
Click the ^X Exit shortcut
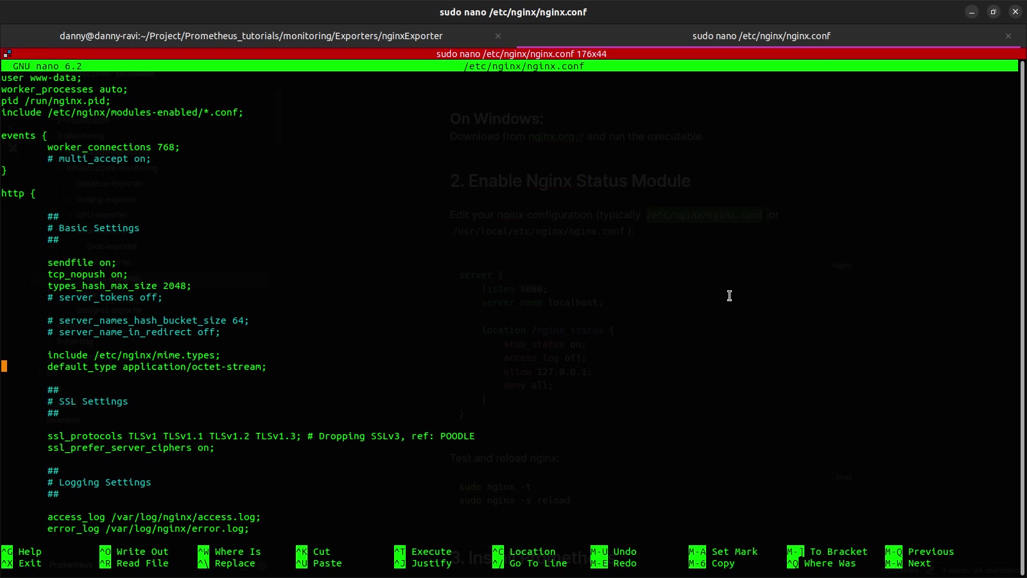coord(21,563)
